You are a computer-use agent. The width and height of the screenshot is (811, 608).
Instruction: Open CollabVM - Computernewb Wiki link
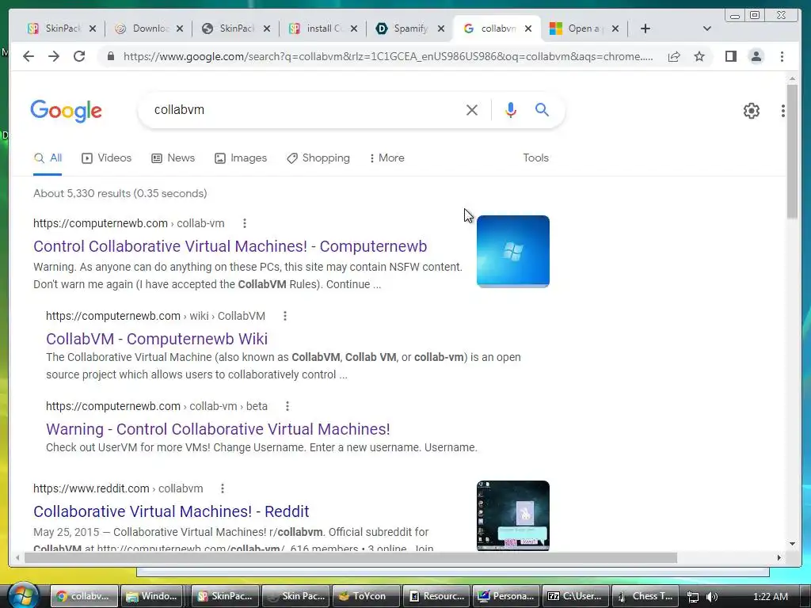point(157,339)
